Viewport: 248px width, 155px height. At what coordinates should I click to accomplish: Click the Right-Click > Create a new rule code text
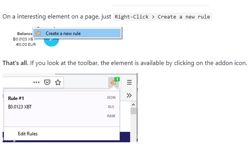tap(162, 17)
